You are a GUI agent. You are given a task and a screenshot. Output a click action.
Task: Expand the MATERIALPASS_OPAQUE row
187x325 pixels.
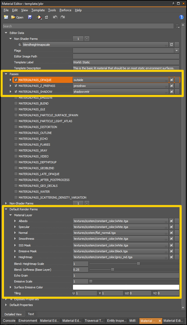pos(10,80)
